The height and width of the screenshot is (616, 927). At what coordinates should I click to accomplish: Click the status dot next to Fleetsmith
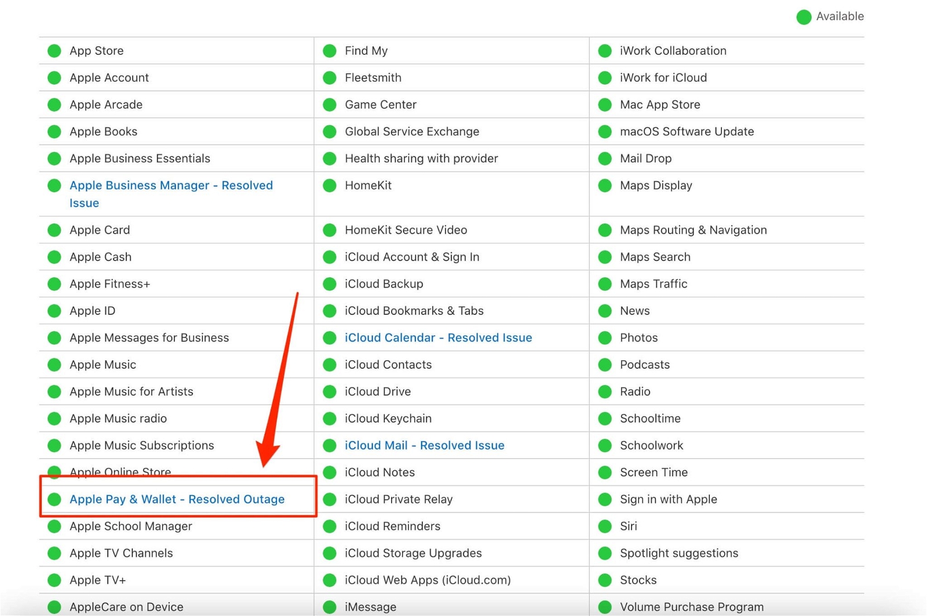[x=330, y=78]
